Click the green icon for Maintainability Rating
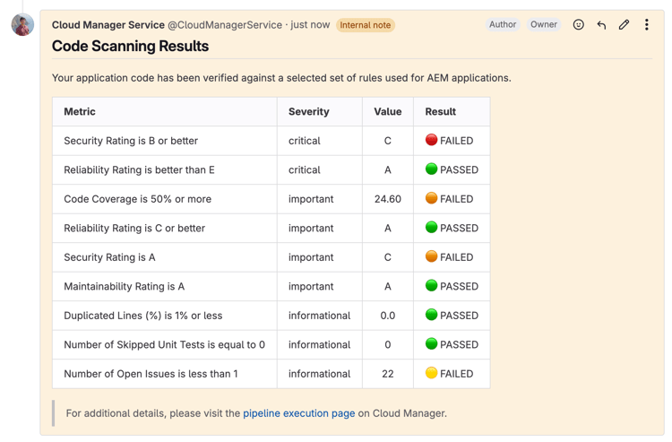This screenshot has width=672, height=442. (x=431, y=286)
